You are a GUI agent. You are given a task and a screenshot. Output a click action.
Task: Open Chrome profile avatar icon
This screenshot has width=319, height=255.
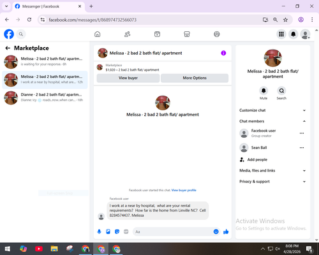coord(300,20)
